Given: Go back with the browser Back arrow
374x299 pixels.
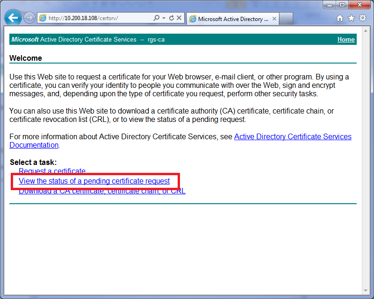Looking at the screenshot, I should click(x=13, y=18).
